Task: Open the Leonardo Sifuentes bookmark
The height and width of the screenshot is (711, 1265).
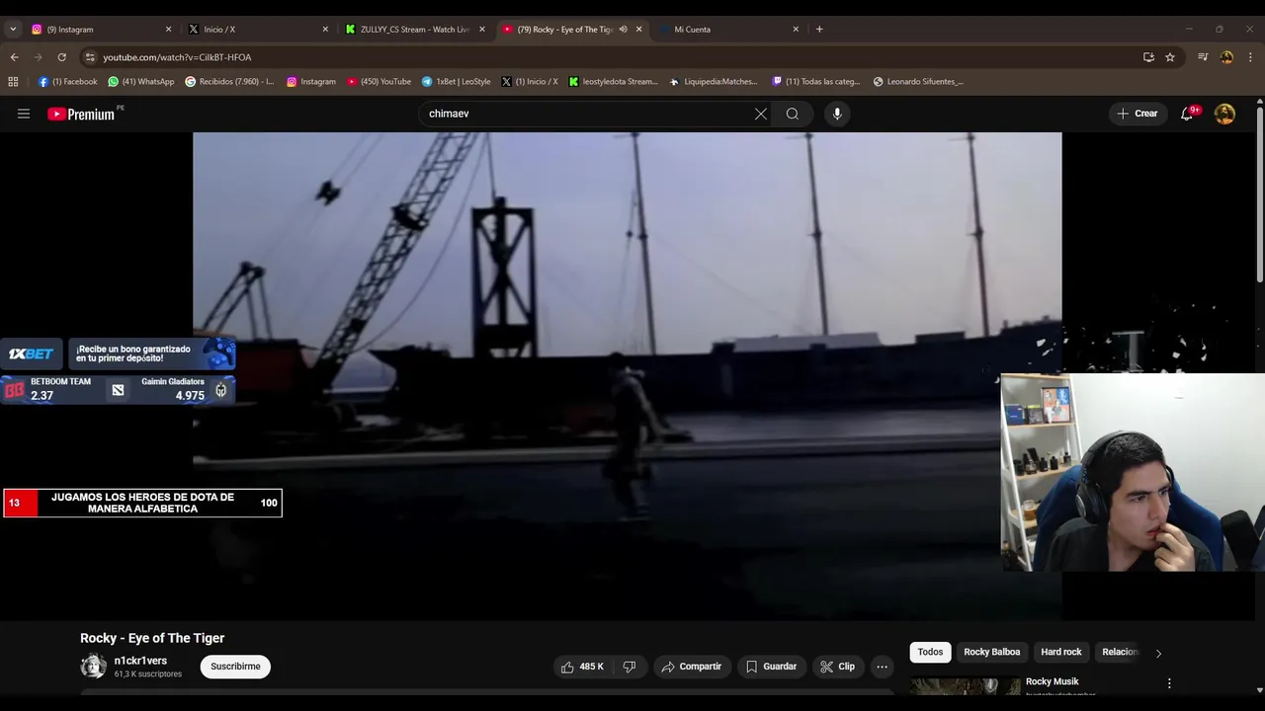Action: (x=918, y=82)
